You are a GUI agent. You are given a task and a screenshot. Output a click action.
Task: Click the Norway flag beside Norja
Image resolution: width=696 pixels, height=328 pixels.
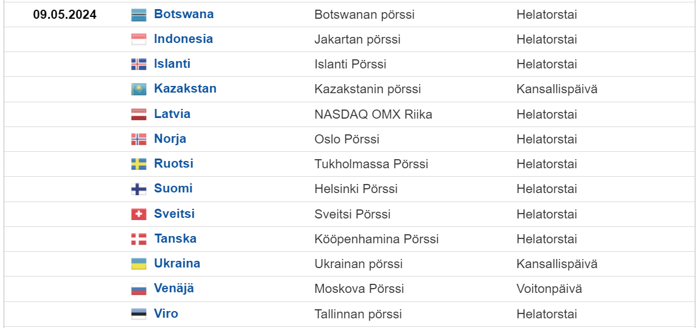click(x=139, y=140)
